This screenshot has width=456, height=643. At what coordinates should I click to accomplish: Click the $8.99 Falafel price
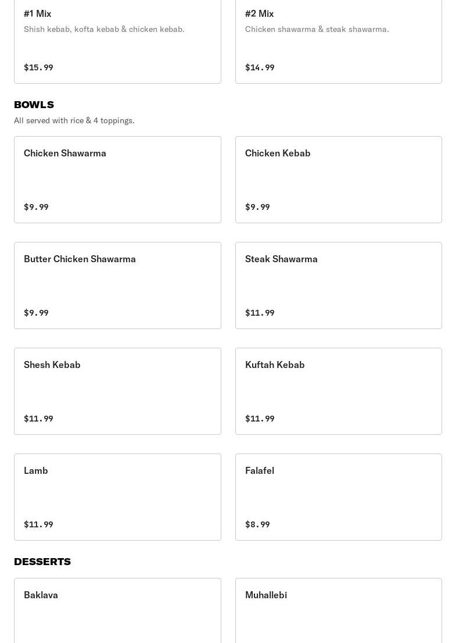(257, 524)
